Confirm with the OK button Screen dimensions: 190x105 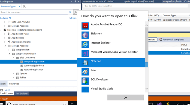tap(125, 97)
